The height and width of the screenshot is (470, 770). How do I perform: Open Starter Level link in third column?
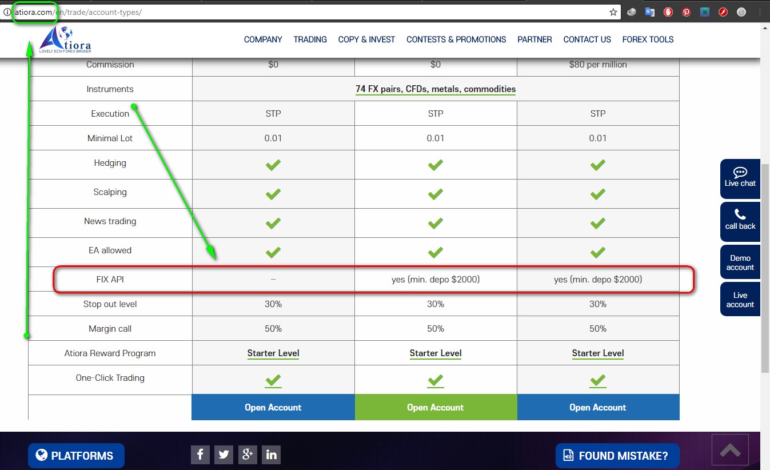598,353
